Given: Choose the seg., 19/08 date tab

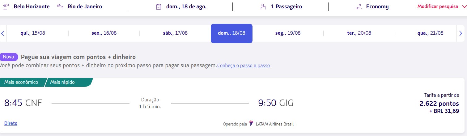Looking at the screenshot, I should 288,33.
